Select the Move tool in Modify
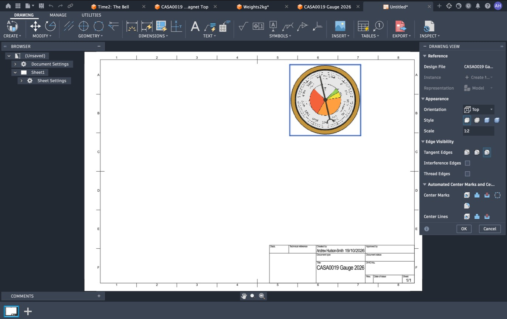 [35, 26]
